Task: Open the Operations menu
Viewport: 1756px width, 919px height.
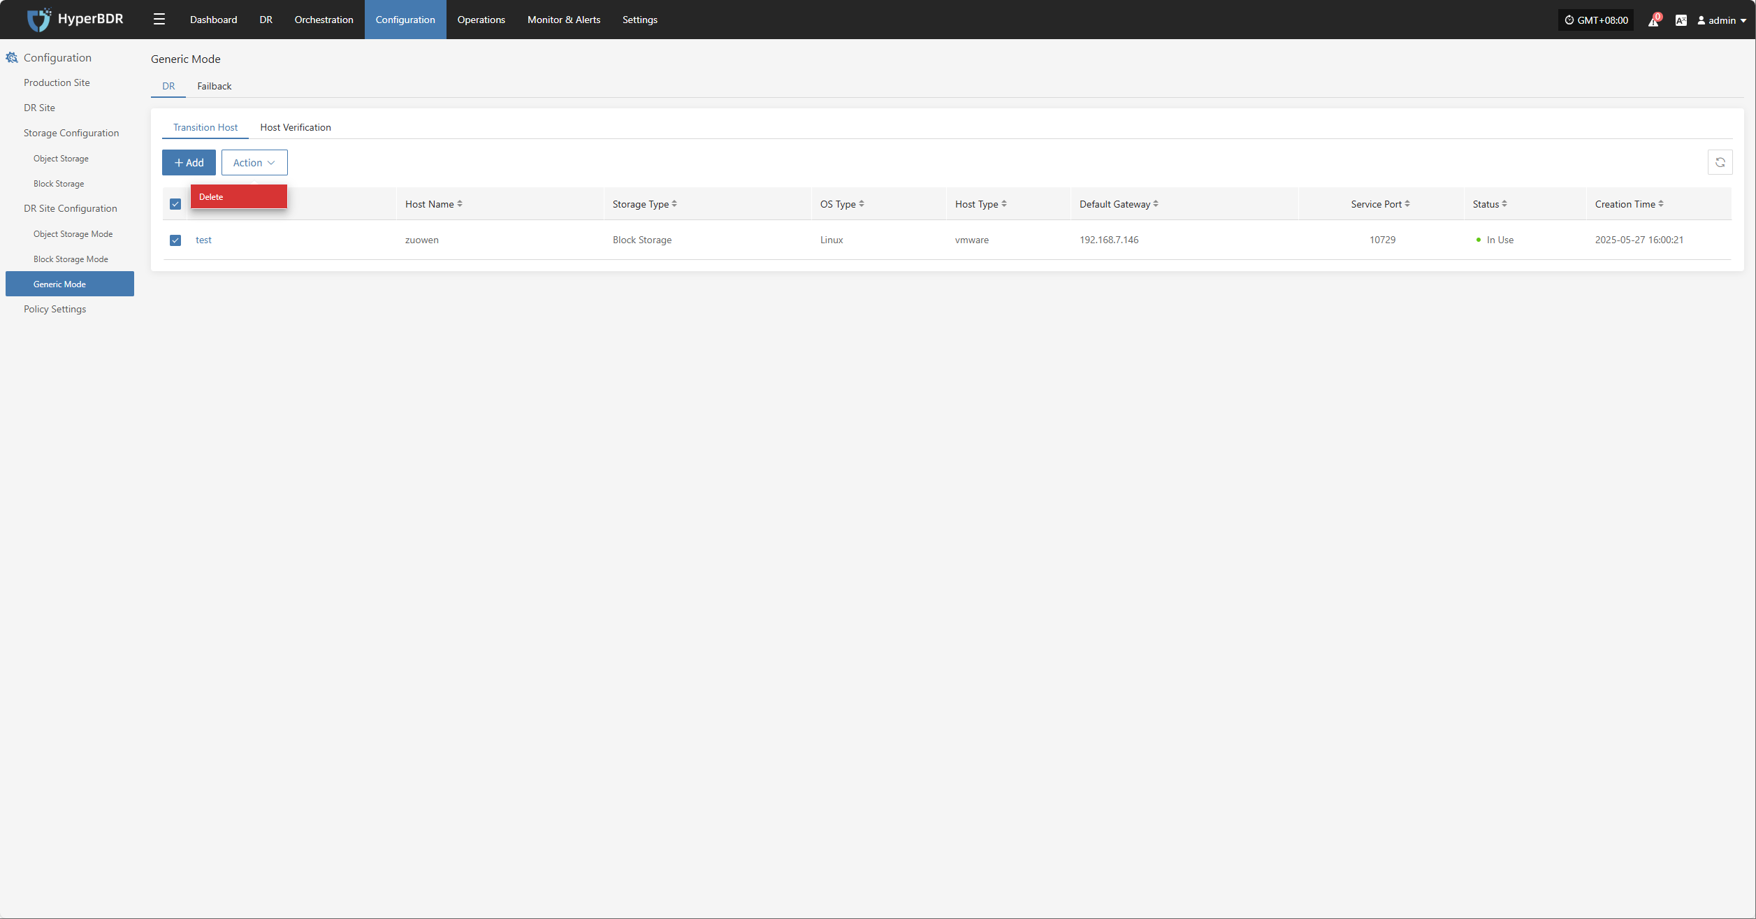Action: click(x=481, y=20)
